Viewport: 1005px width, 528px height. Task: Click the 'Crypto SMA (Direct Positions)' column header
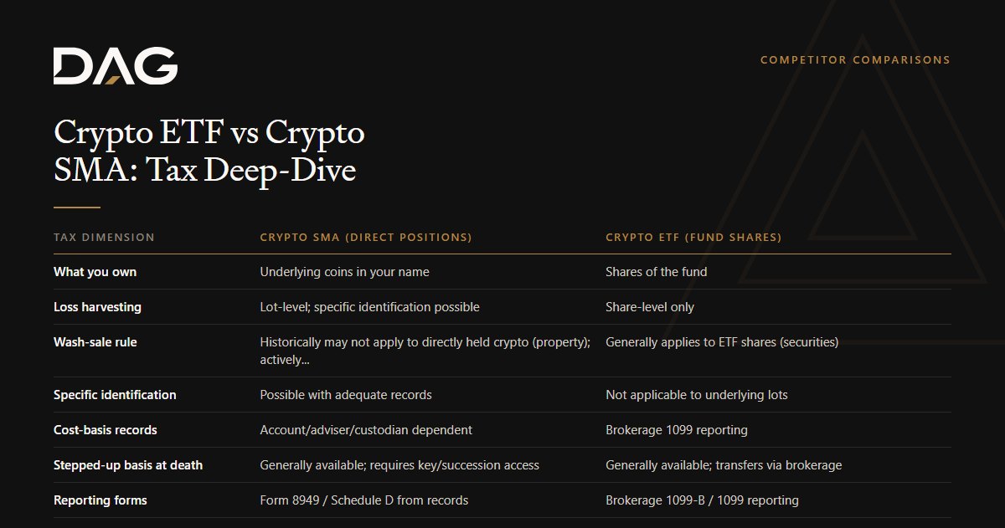pos(366,238)
